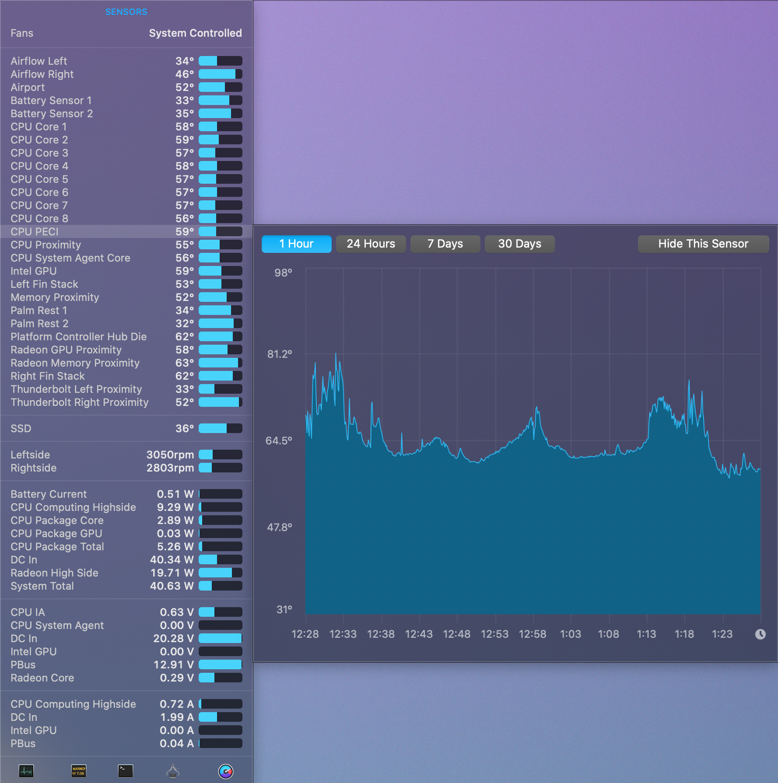Viewport: 778px width, 783px height.
Task: Select the CPU Proximity sensor
Action: point(126,245)
